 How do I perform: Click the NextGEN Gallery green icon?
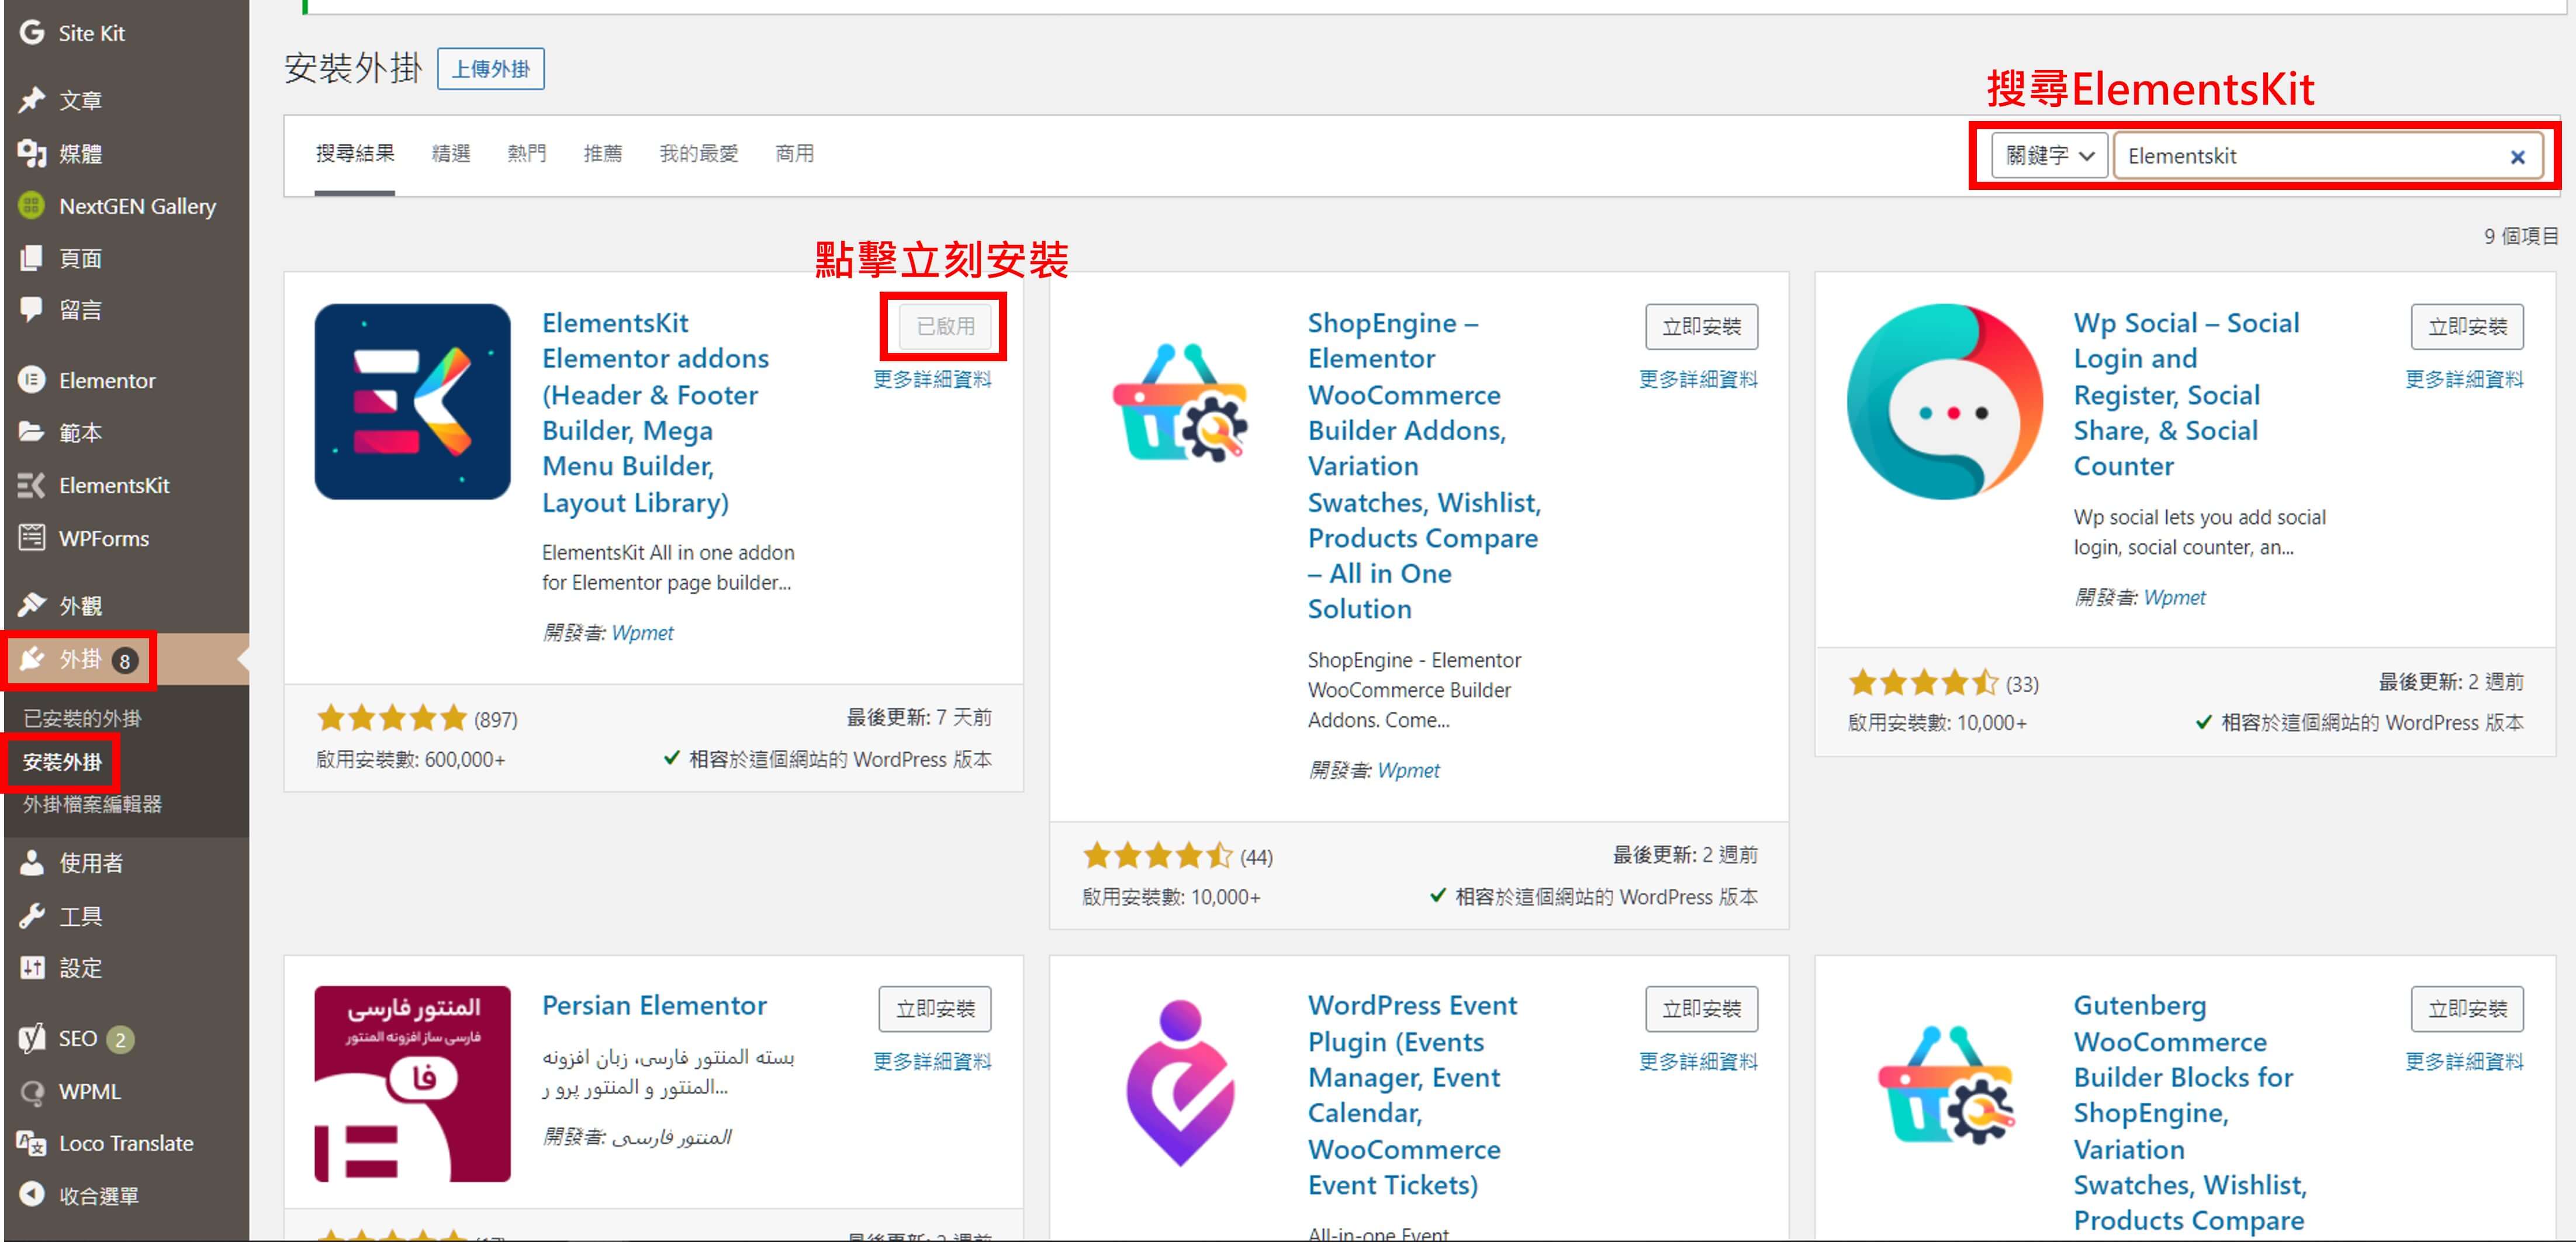coord(32,206)
